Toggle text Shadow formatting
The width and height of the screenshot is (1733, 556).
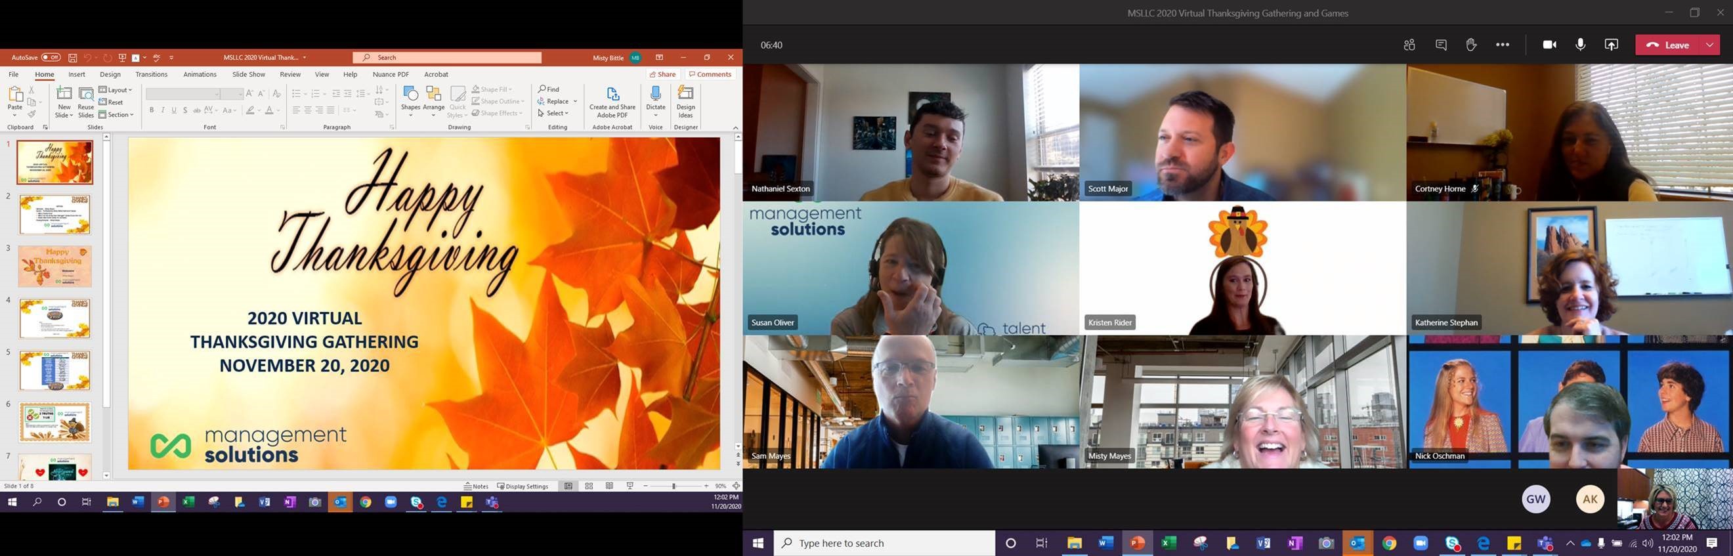[185, 110]
